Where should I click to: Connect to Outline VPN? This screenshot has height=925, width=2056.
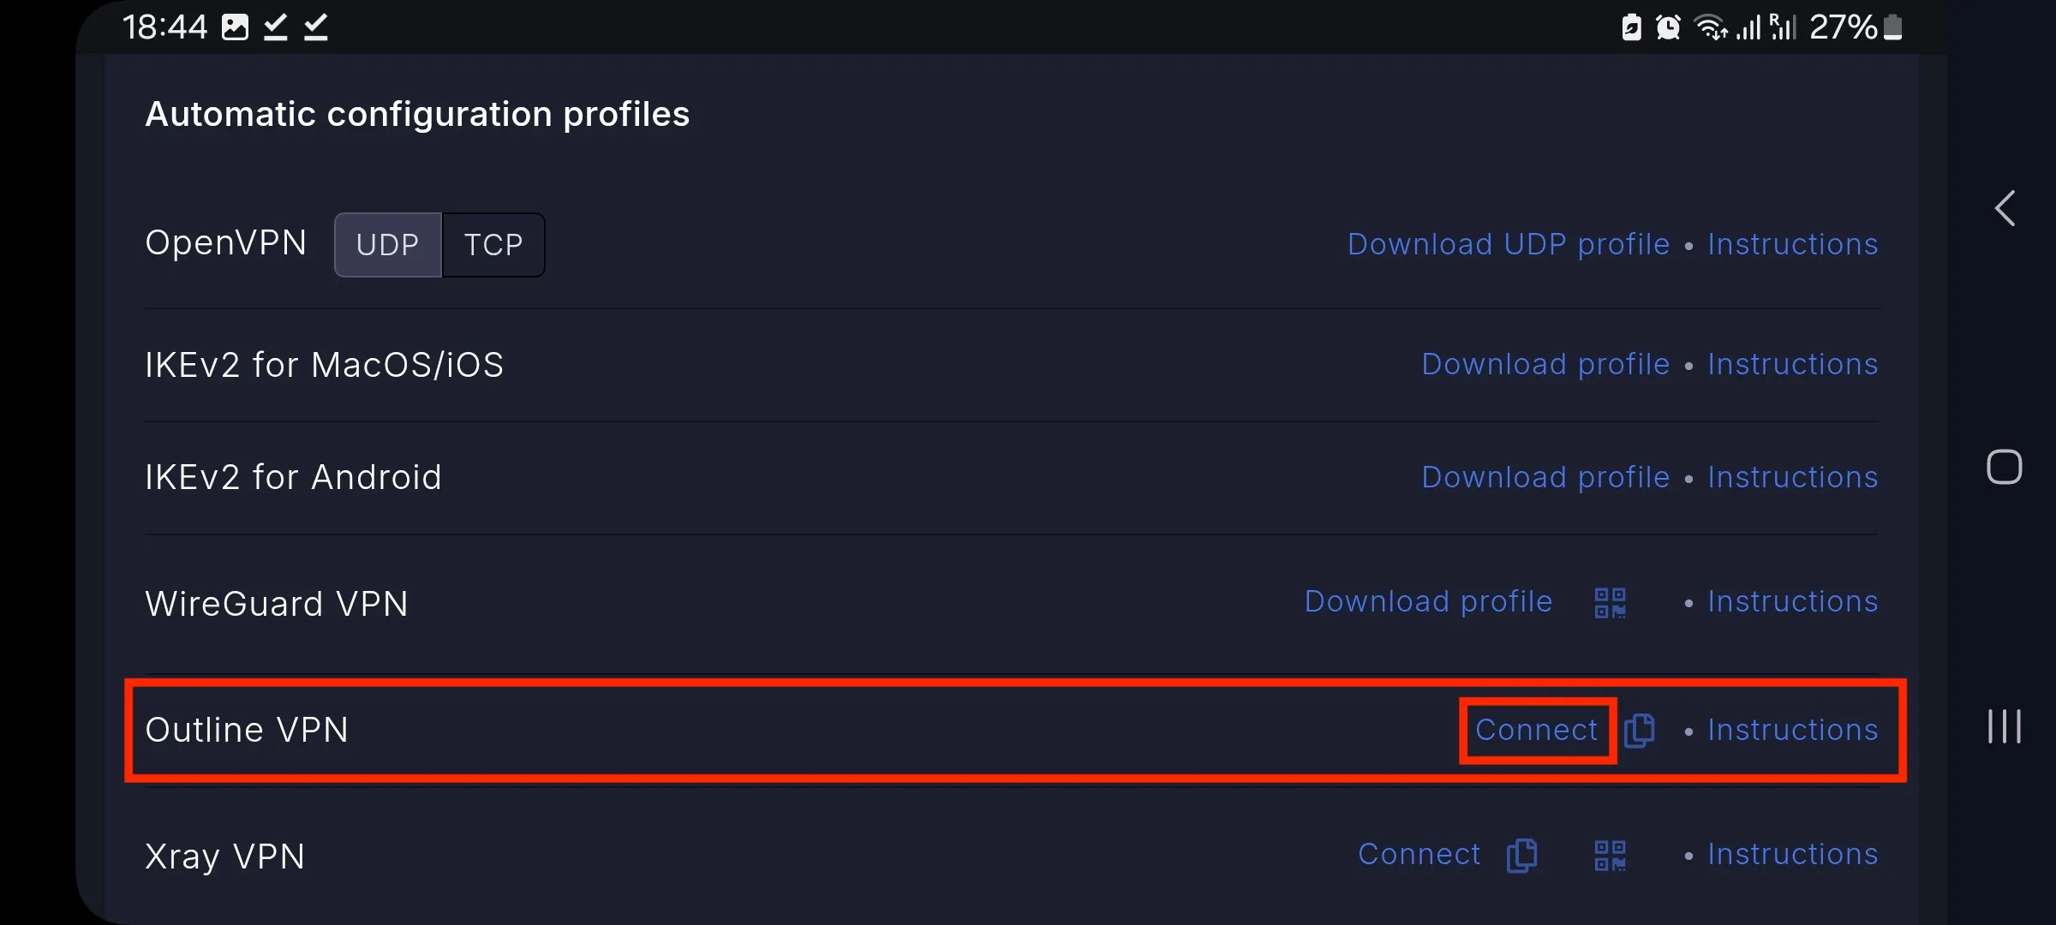pos(1537,731)
